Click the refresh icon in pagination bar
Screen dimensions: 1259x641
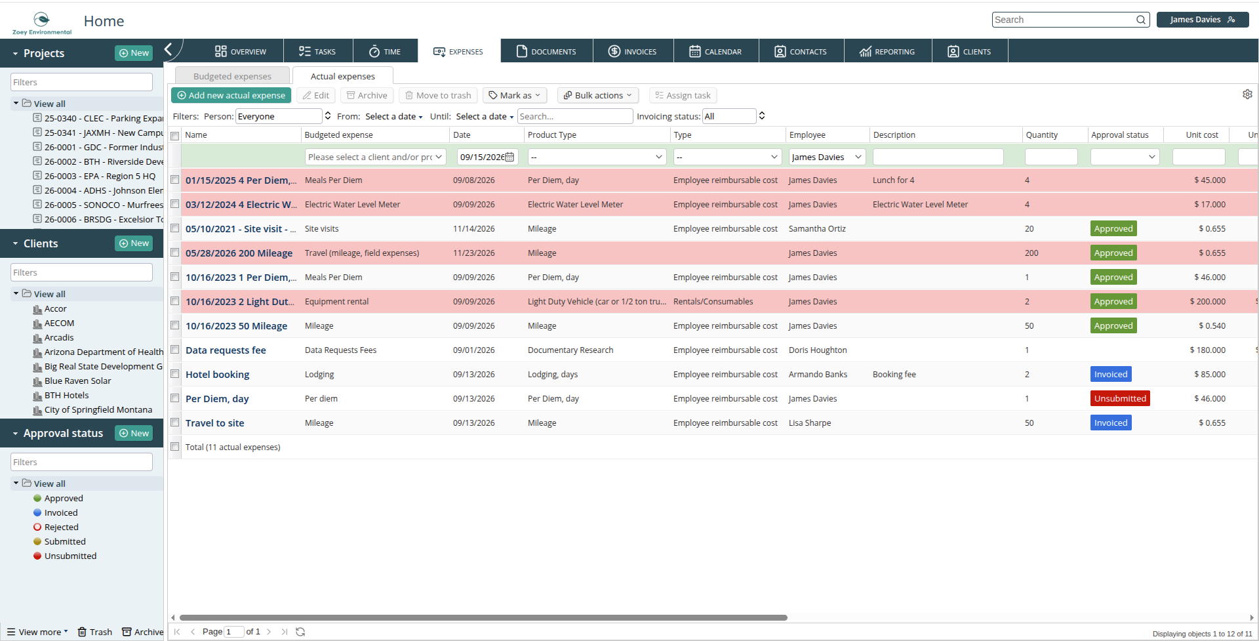[300, 632]
